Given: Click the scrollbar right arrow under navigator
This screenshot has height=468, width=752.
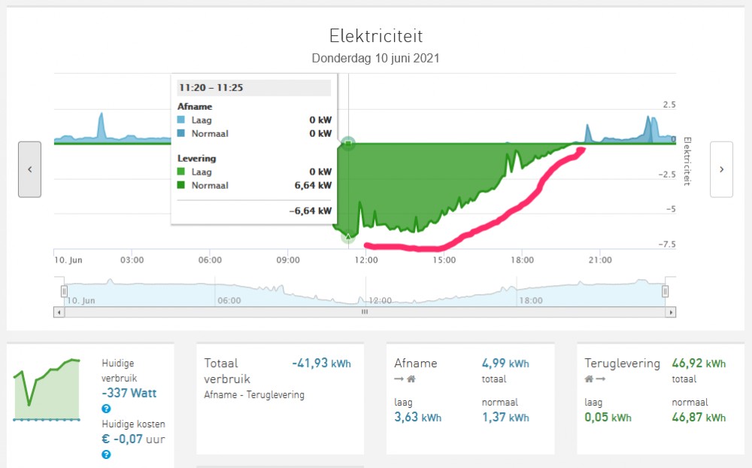Looking at the screenshot, I should (x=670, y=311).
